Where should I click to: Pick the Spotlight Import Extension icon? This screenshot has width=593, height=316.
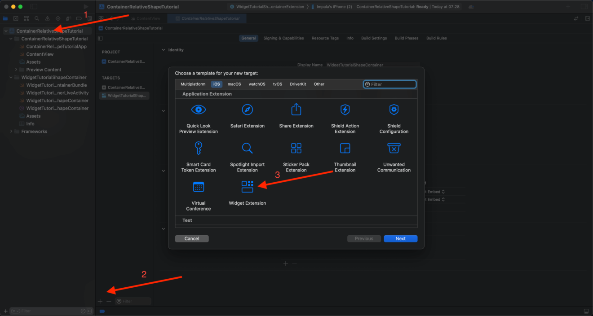point(247,149)
